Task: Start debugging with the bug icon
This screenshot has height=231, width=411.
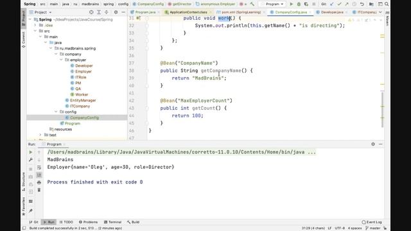Action: coord(299,4)
